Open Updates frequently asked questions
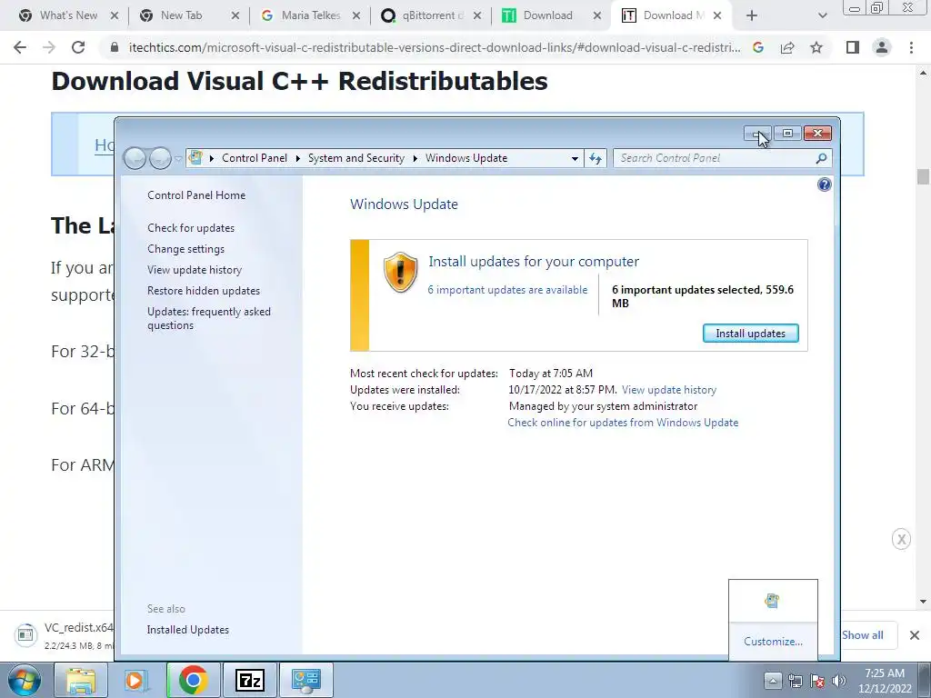Screen dimensions: 931x698 point(208,318)
